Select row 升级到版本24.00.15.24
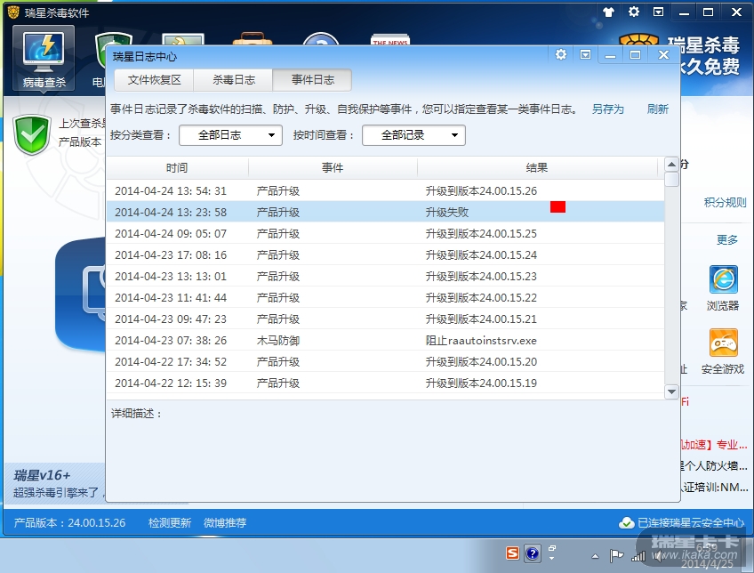The image size is (754, 573). (x=385, y=255)
